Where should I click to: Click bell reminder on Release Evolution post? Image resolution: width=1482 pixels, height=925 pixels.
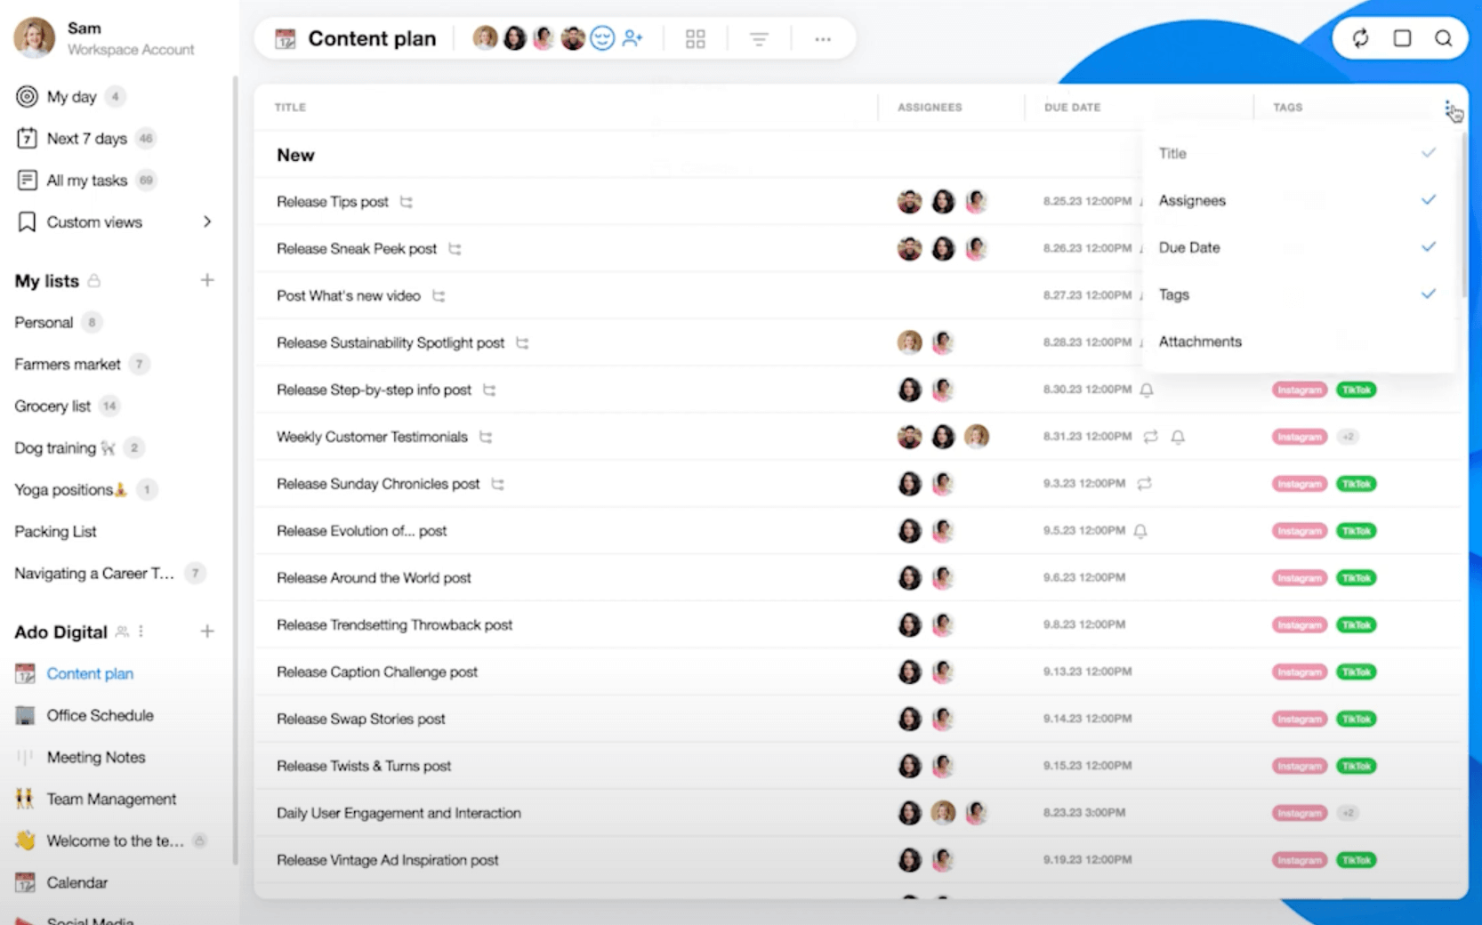[x=1140, y=531]
